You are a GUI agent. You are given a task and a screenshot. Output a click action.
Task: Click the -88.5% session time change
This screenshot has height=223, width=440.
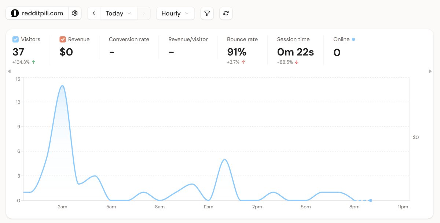pyautogui.click(x=288, y=62)
